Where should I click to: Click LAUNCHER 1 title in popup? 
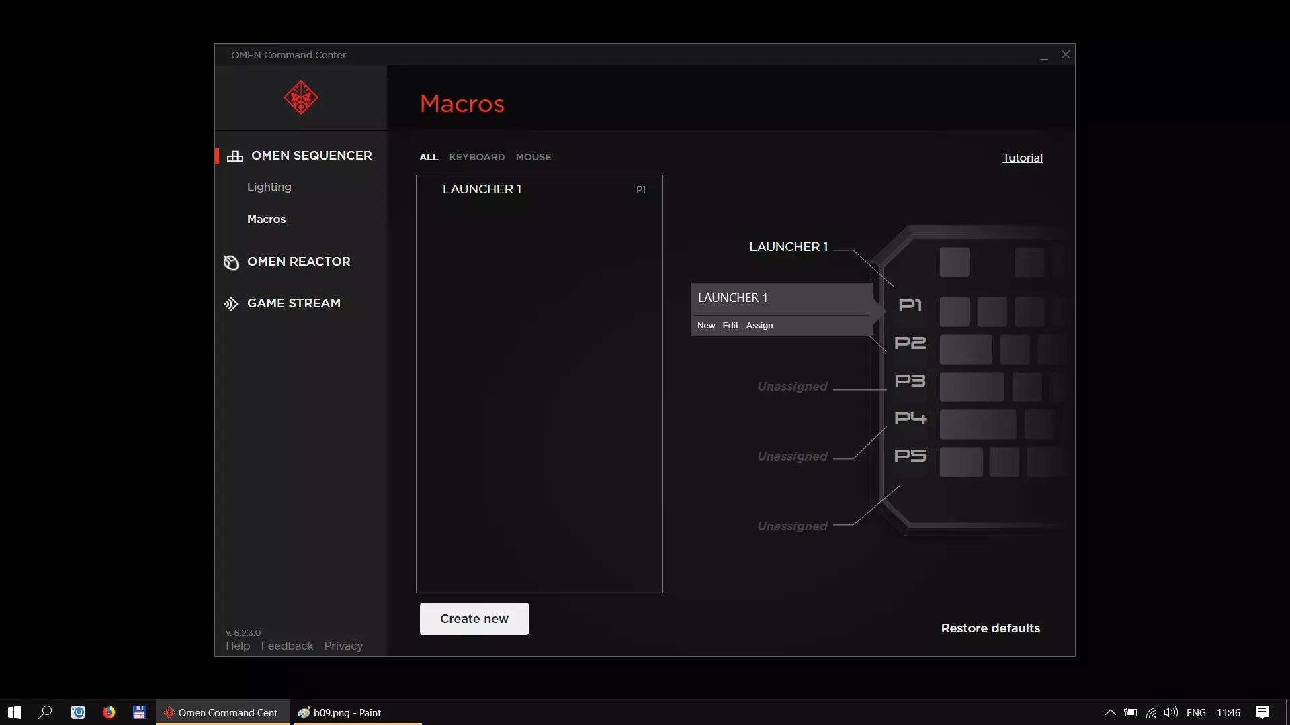click(732, 298)
